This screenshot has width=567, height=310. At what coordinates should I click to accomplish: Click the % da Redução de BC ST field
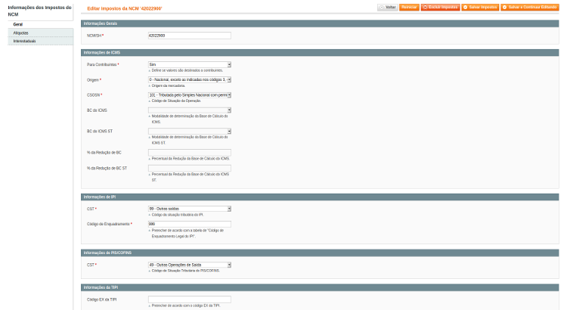click(x=190, y=168)
